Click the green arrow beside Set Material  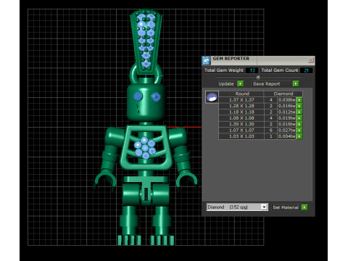click(x=304, y=207)
